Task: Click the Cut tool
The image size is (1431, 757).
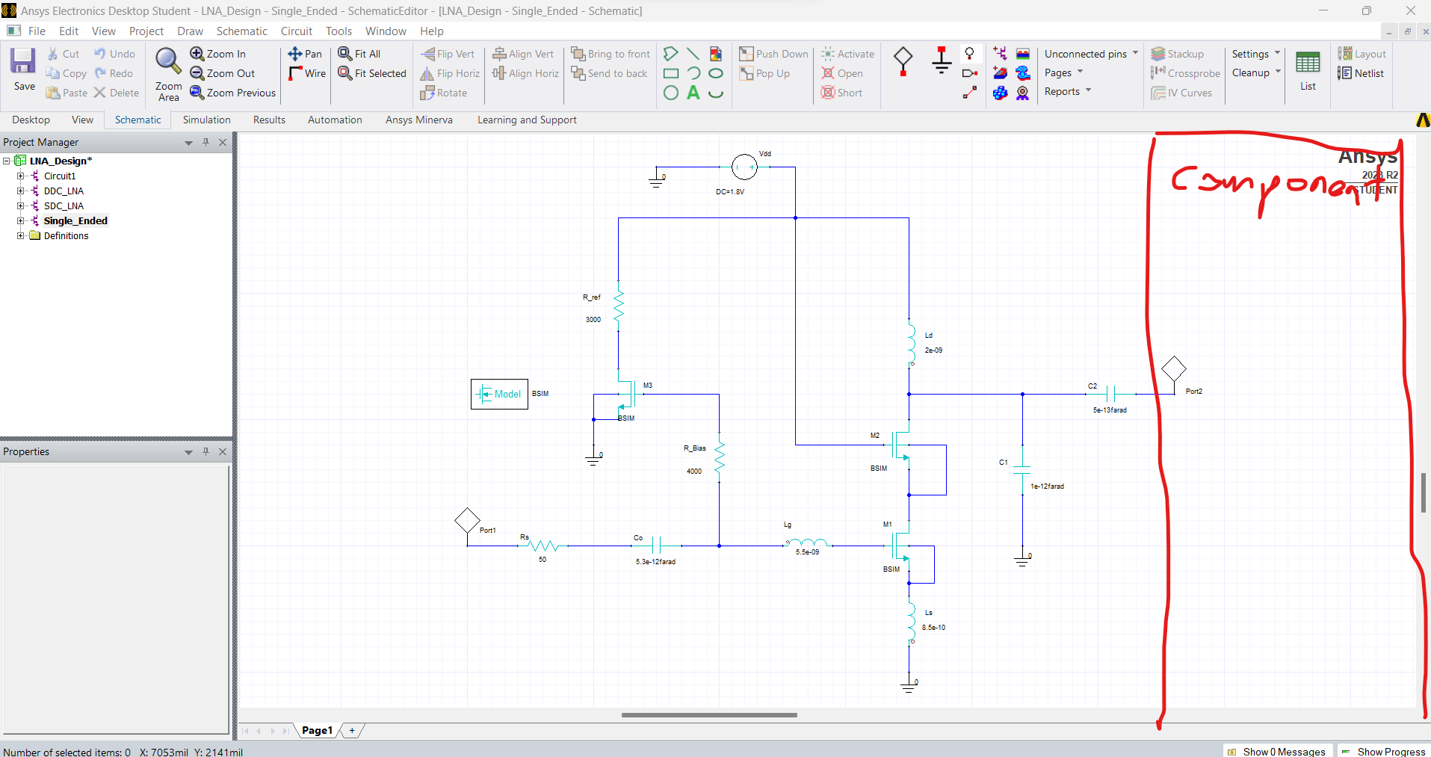Action: click(x=63, y=54)
